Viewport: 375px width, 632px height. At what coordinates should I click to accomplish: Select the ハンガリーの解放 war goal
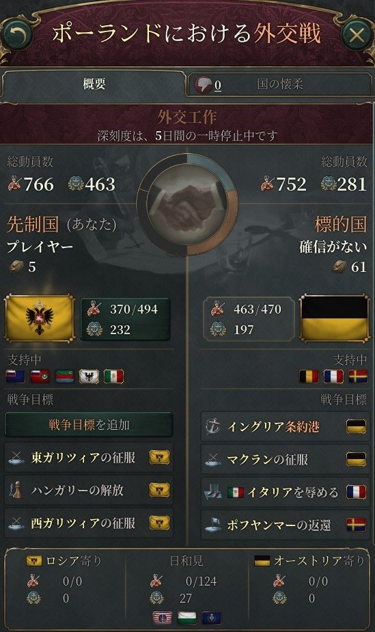89,490
